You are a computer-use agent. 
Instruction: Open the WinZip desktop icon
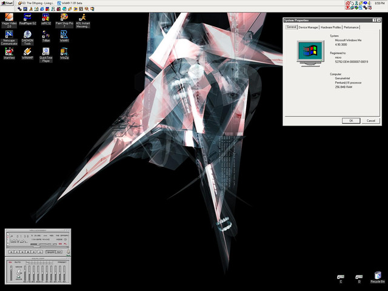point(64,52)
